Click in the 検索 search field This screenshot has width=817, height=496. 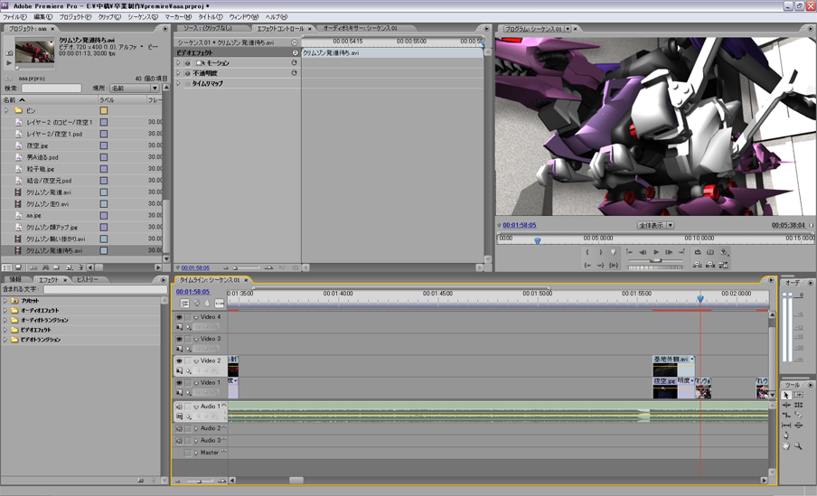51,88
